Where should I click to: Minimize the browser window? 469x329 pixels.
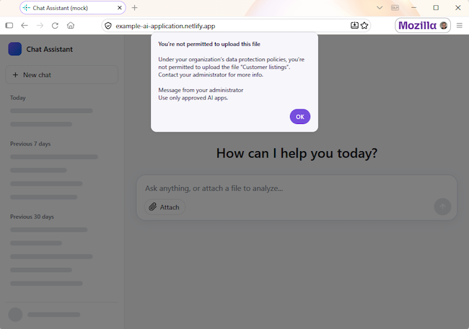[x=413, y=8]
